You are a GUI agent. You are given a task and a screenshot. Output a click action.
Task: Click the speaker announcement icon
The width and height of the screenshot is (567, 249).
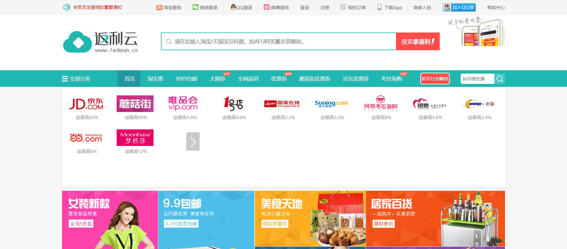click(x=66, y=7)
